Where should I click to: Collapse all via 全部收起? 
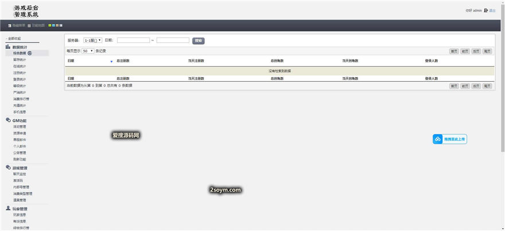14,39
